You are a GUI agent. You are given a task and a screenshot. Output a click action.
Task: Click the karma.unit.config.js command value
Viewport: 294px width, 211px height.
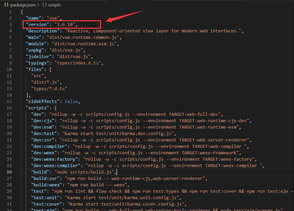pyautogui.click(x=122, y=198)
